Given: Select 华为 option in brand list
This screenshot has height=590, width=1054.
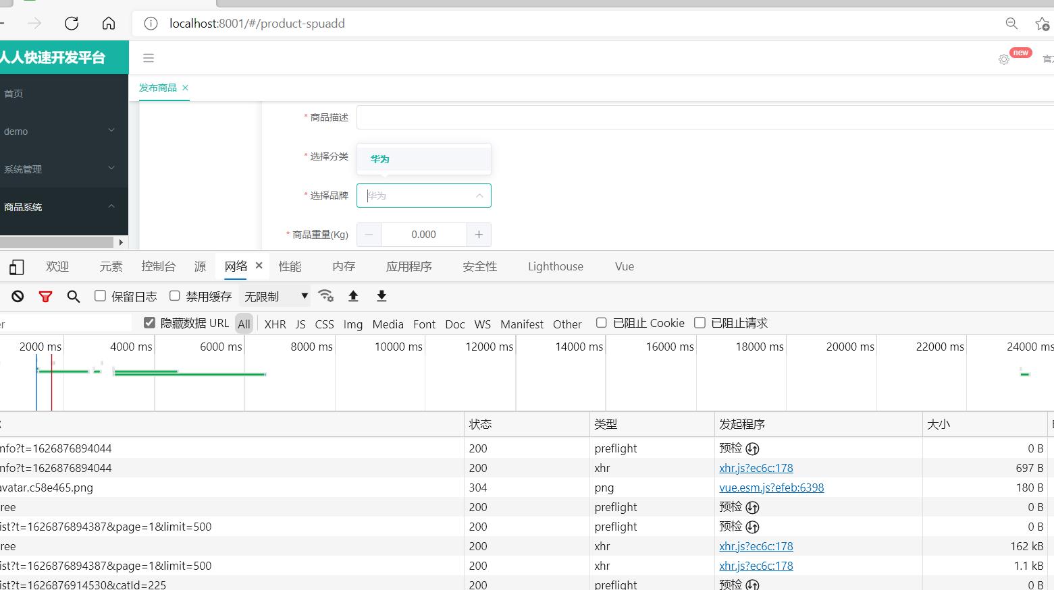Looking at the screenshot, I should [x=424, y=159].
